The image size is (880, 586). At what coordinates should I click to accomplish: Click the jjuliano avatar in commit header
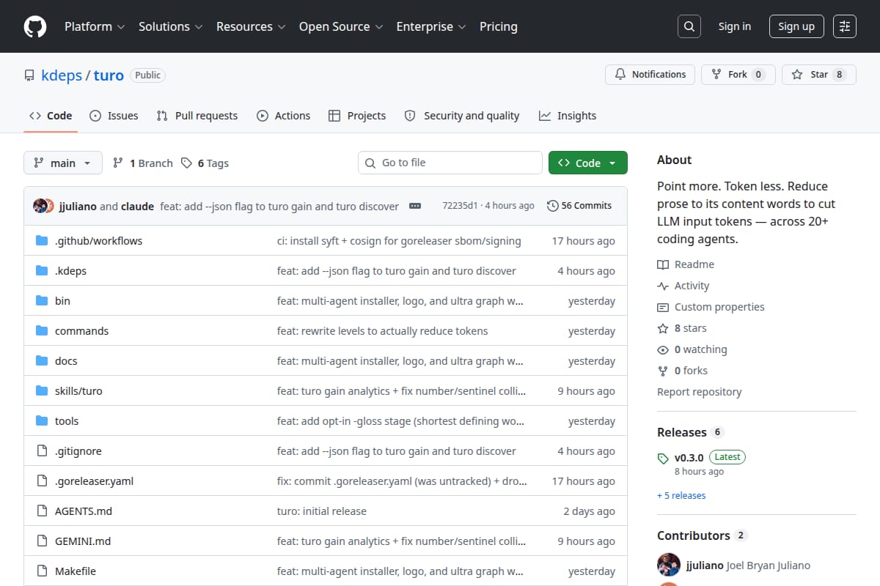(40, 206)
